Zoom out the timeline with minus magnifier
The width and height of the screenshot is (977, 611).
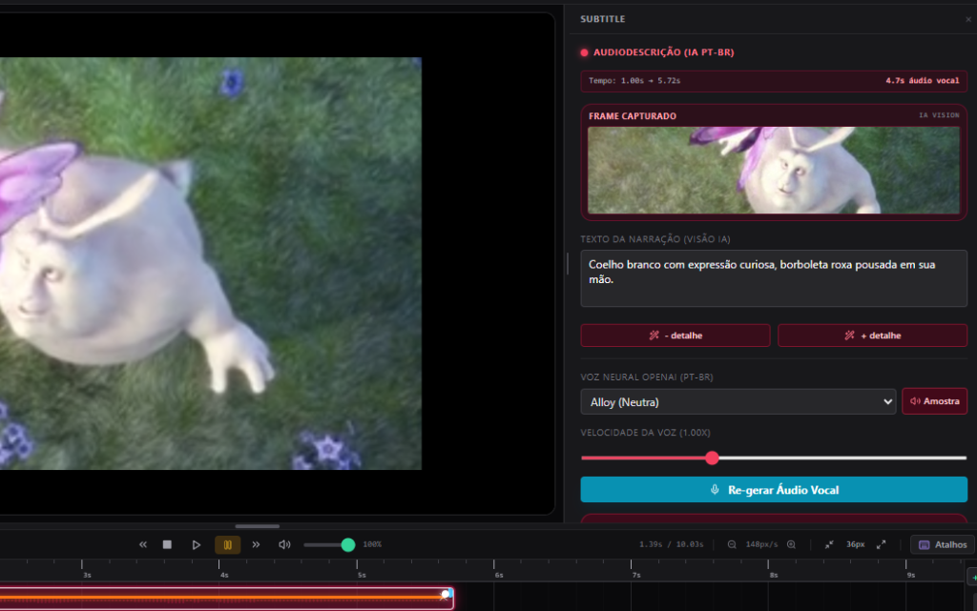pos(732,544)
